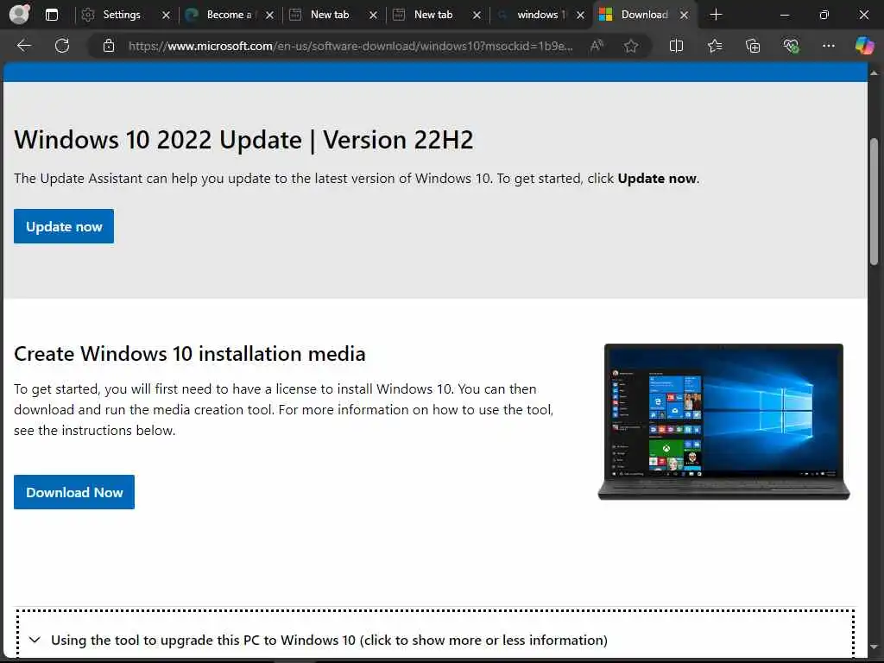884x663 pixels.
Task: Close the 'windows 1' tab
Action: (581, 16)
